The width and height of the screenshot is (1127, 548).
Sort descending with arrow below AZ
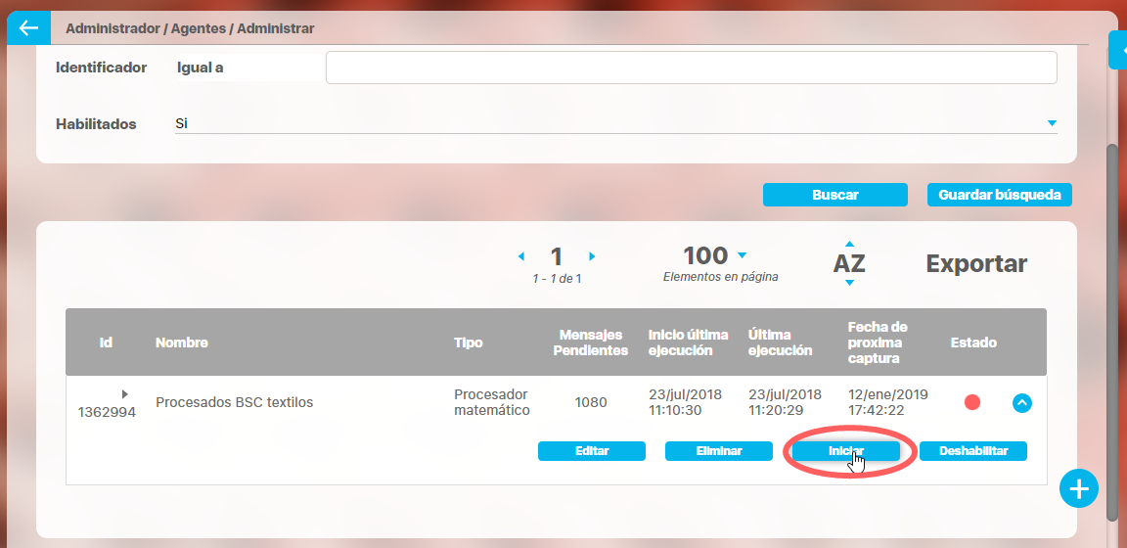[x=849, y=283]
